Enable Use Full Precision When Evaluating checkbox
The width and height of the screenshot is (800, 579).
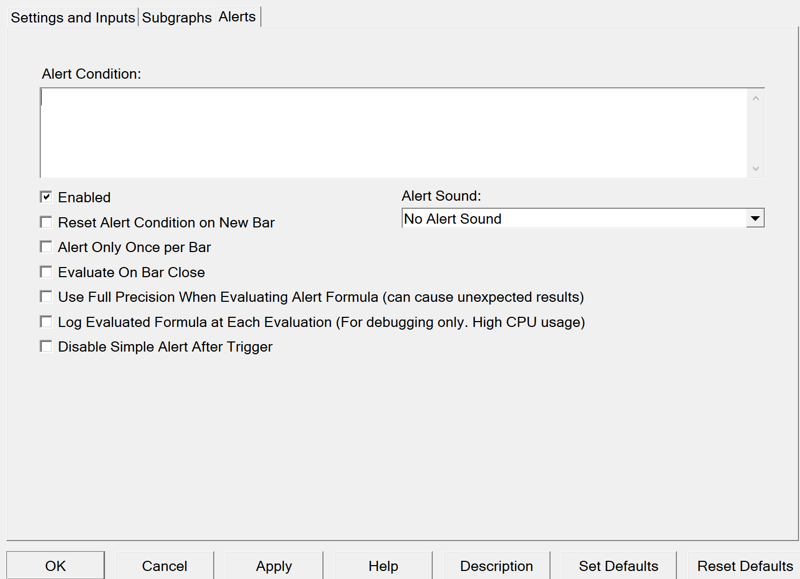(x=47, y=297)
